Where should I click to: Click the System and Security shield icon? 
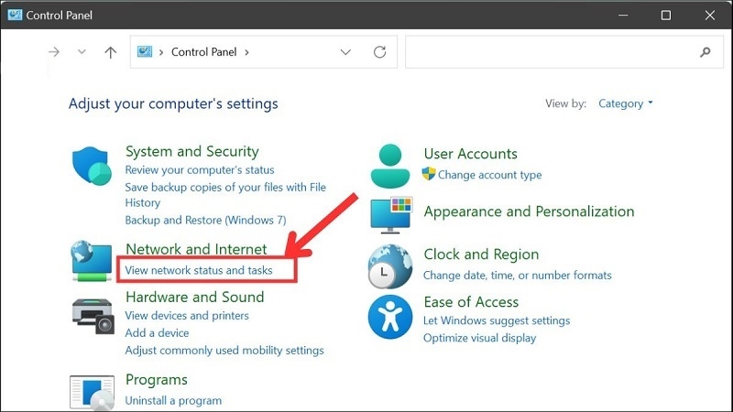pyautogui.click(x=92, y=166)
